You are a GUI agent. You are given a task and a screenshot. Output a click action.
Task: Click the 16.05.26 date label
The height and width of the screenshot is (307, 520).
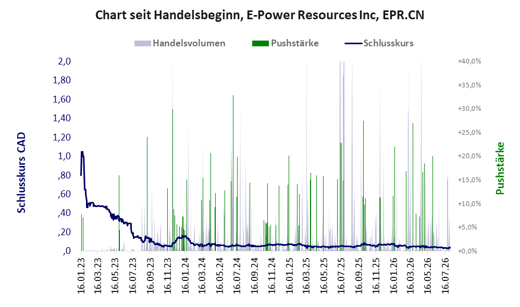pyautogui.click(x=428, y=276)
